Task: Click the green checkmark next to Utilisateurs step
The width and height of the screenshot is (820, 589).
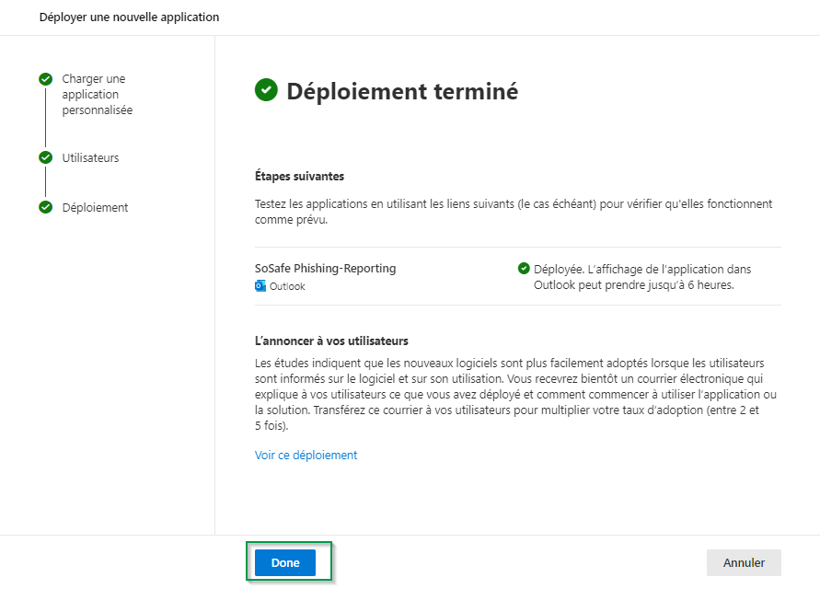Action: (x=45, y=157)
